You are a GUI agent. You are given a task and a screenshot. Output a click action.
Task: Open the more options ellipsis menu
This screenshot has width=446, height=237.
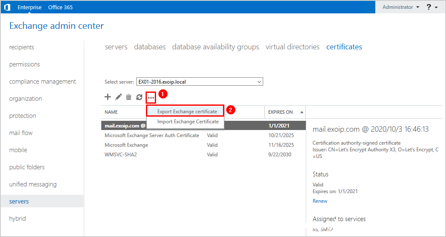[151, 98]
